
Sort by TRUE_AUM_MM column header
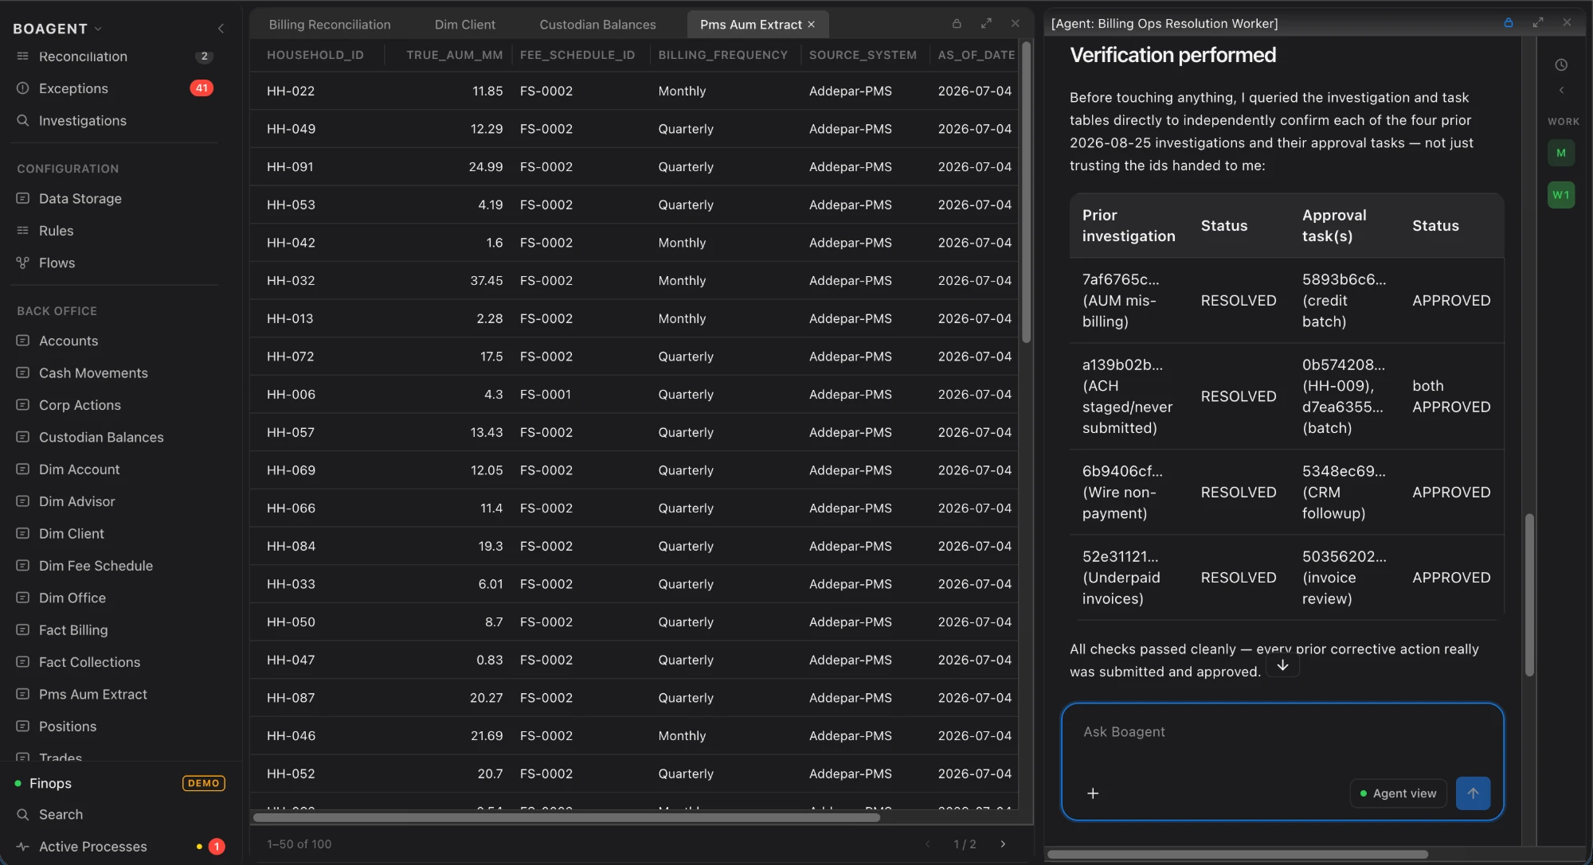click(x=454, y=55)
